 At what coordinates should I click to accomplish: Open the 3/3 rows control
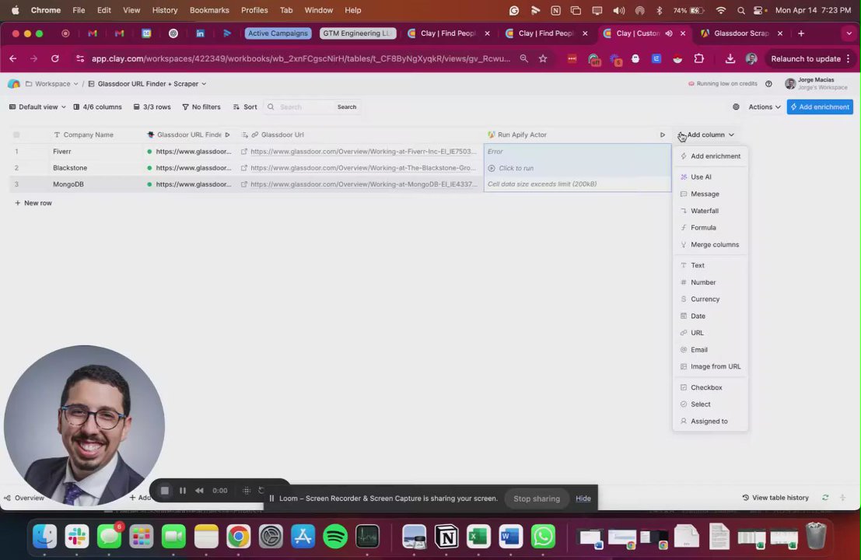click(152, 107)
